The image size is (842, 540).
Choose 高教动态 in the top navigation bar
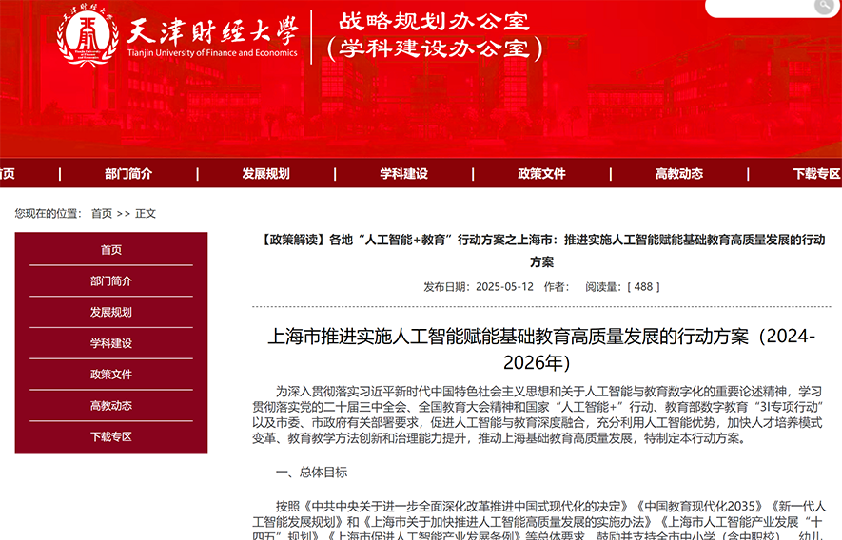[679, 174]
